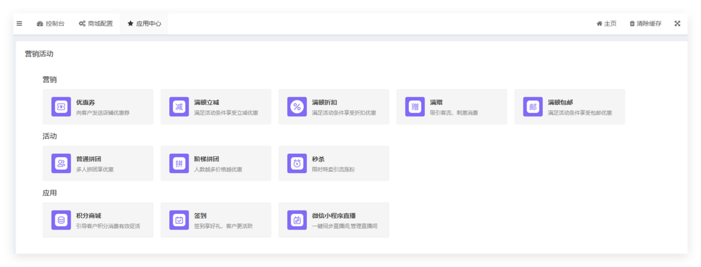Open the 普通拼团 group icon
Screen dimensions: 701x267
click(x=61, y=163)
